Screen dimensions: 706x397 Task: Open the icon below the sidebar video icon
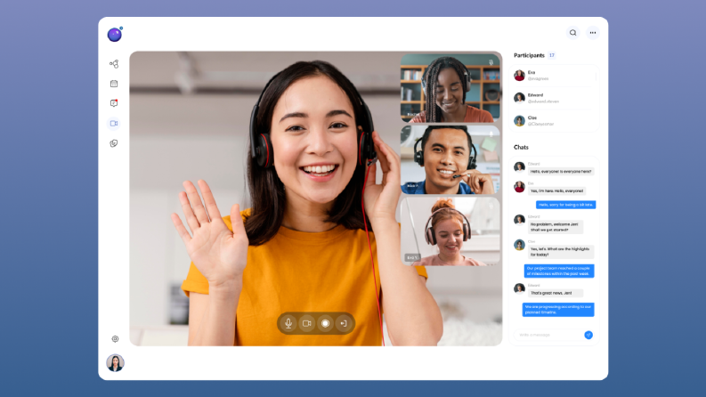point(114,143)
